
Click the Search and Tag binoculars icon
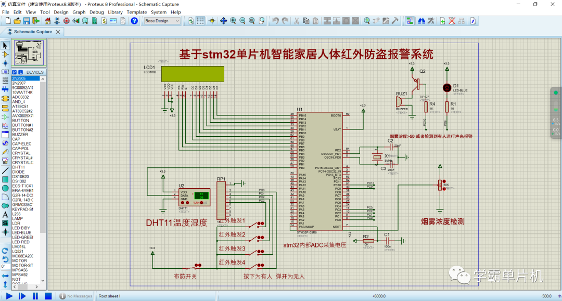pyautogui.click(x=421, y=21)
